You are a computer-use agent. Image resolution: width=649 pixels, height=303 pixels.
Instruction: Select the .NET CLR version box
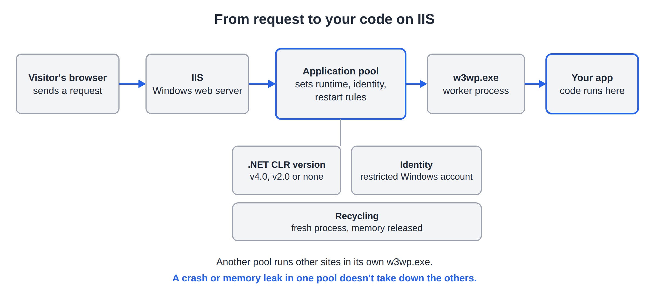[x=287, y=170]
